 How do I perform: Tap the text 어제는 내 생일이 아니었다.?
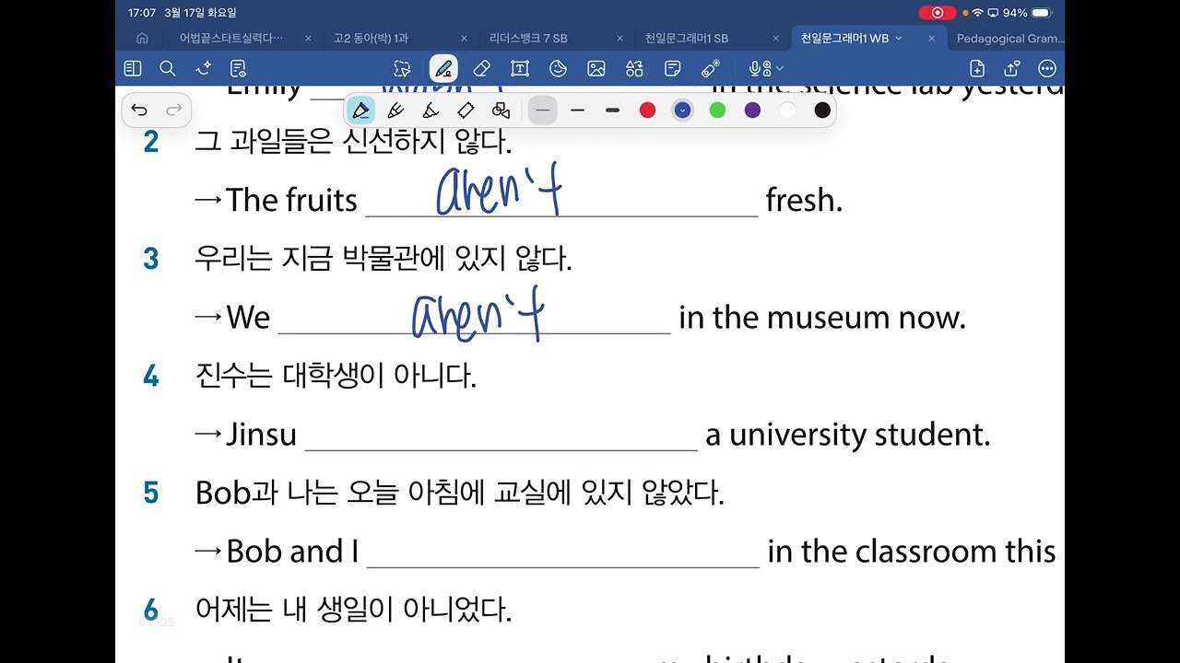(353, 609)
